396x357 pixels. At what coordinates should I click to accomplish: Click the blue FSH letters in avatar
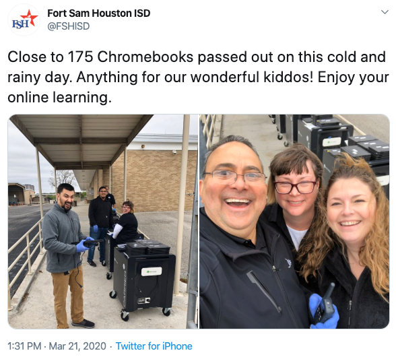tap(20, 24)
